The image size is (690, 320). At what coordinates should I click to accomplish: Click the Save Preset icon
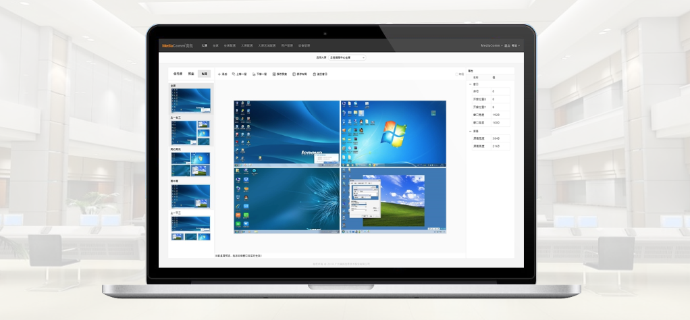[x=274, y=74]
